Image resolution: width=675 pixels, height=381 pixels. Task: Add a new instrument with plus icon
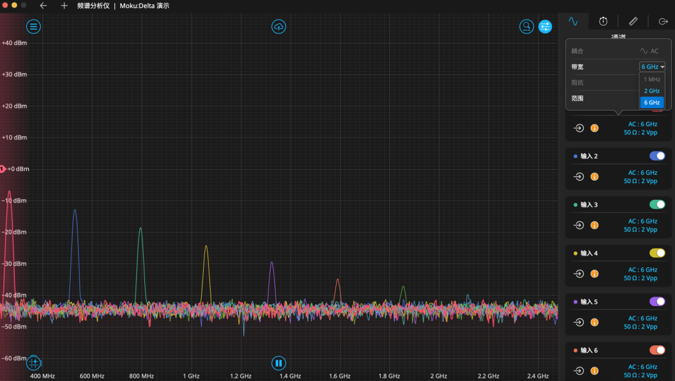click(64, 6)
